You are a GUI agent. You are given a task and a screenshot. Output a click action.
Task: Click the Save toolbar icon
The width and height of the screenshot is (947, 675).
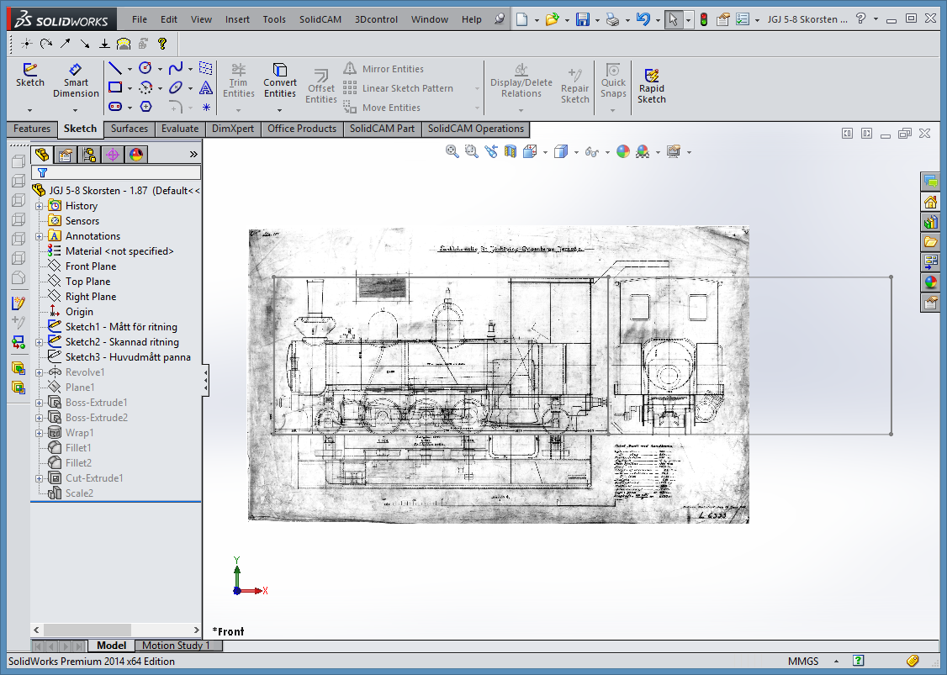tap(582, 19)
